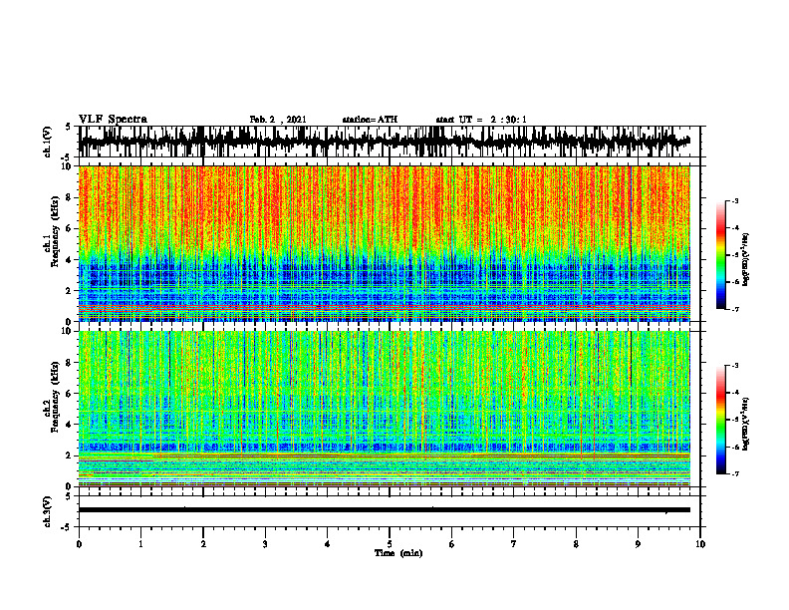The height and width of the screenshot is (610, 789).
Task: Click the ch.1 frequency axis tick 8
Action: click(69, 197)
